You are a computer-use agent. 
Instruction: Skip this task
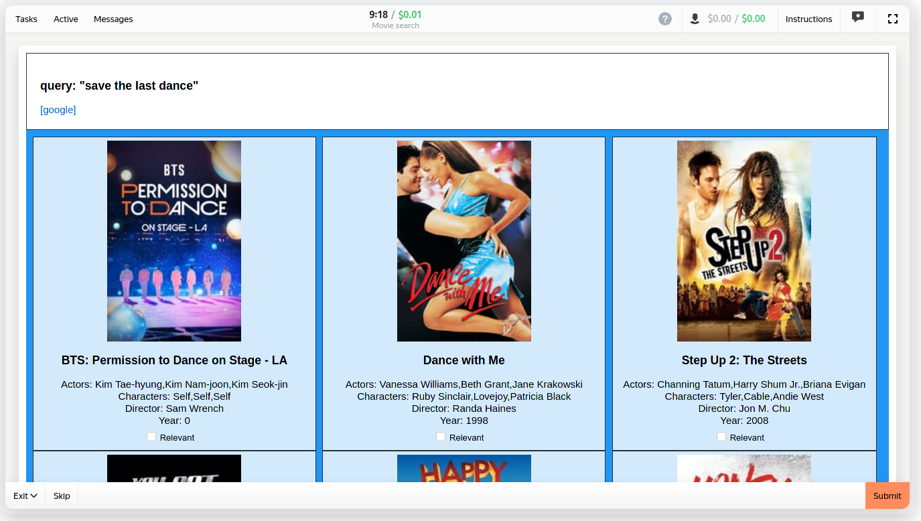(x=62, y=496)
